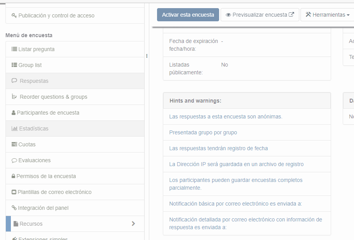This screenshot has height=240, width=354.
Task: Open Evaluaciones from the survey menu
Action: pos(35,160)
